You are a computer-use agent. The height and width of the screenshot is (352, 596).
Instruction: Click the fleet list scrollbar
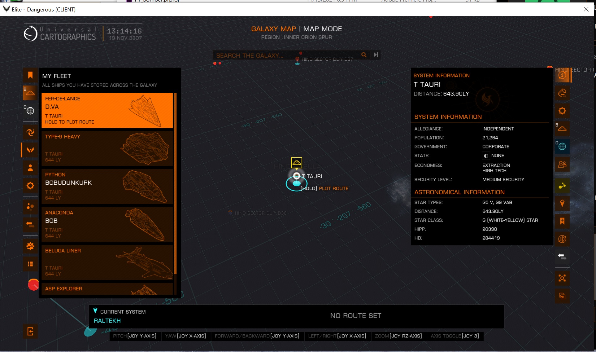point(176,183)
